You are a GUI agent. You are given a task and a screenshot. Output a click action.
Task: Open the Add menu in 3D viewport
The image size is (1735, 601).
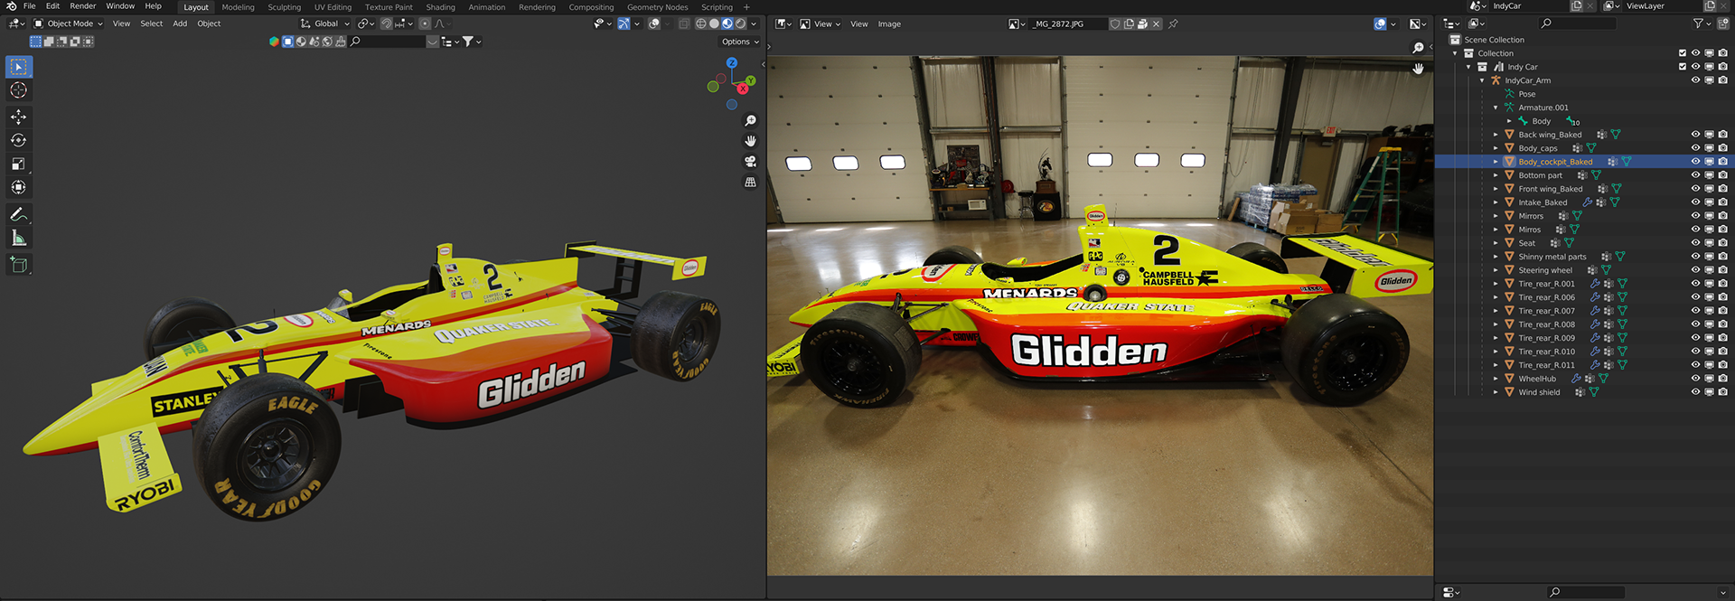[x=180, y=24]
